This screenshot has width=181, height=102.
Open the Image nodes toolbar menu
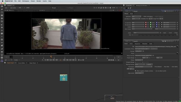point(2,6)
